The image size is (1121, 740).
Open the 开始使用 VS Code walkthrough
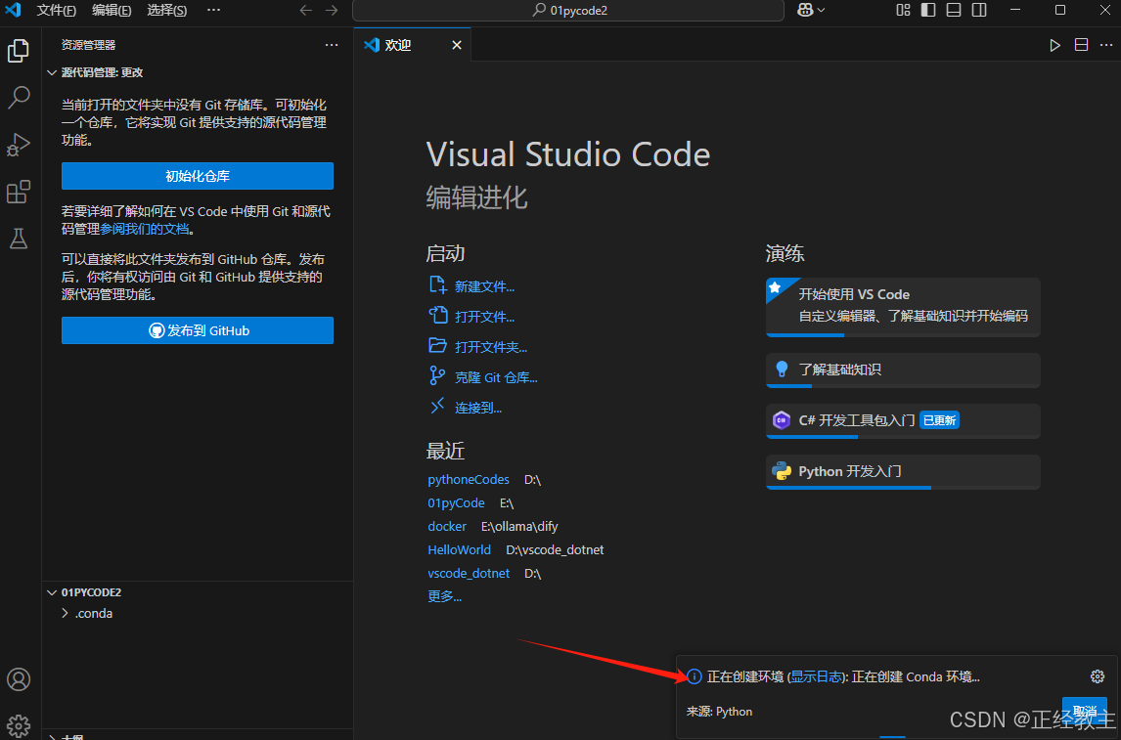903,307
